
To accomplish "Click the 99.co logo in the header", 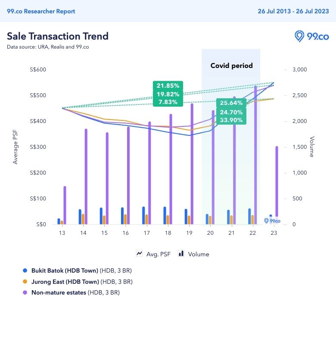I will [311, 36].
